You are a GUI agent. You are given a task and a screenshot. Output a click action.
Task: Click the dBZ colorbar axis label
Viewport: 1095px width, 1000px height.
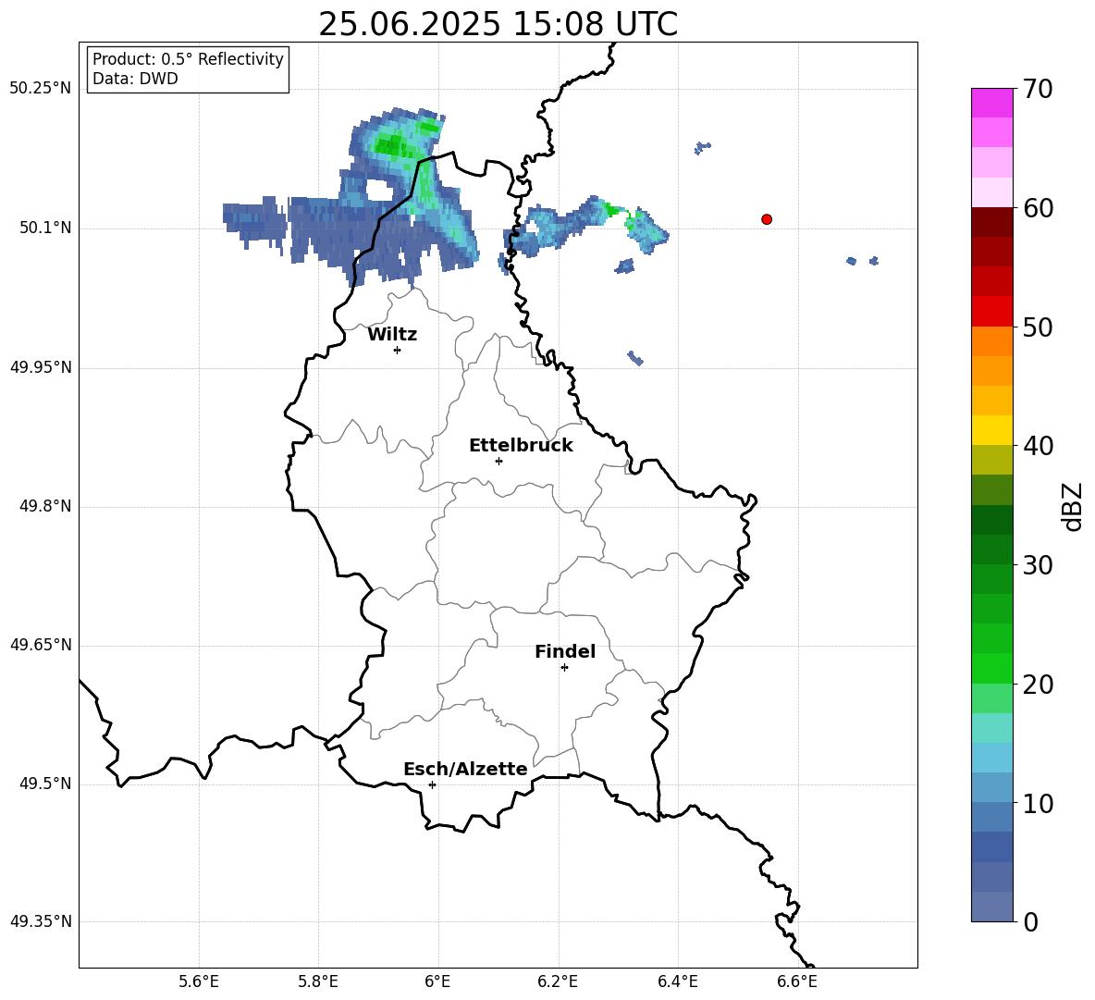tap(1074, 506)
